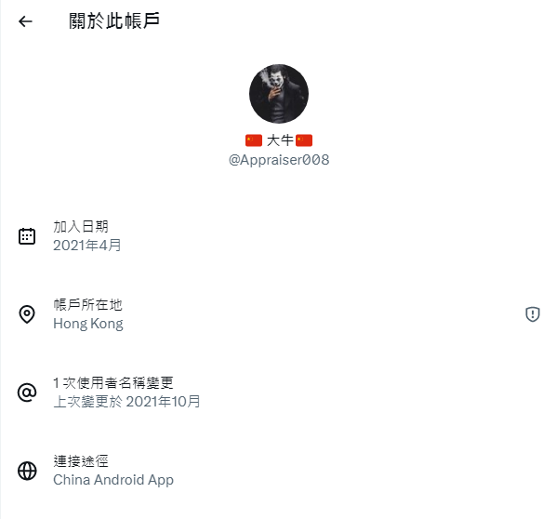Click the 帳戶所在地 label
This screenshot has width=556, height=519.
[87, 305]
